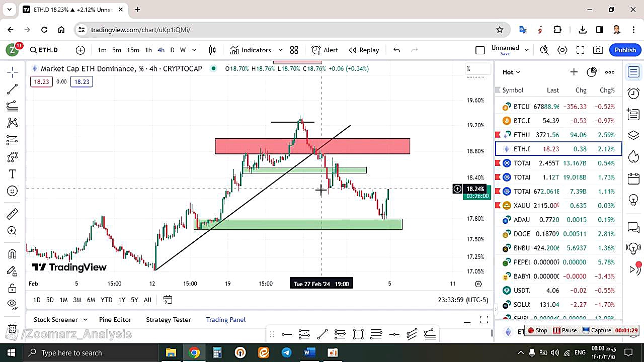Screen dimensions: 644x362
Task: Set date range to YTD
Action: click(x=106, y=300)
